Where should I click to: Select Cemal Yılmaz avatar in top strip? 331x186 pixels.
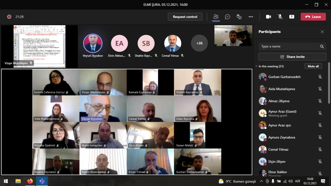(x=173, y=43)
